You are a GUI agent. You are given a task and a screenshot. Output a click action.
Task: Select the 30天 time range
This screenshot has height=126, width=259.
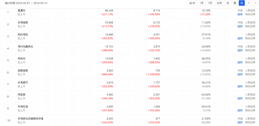(219, 3)
